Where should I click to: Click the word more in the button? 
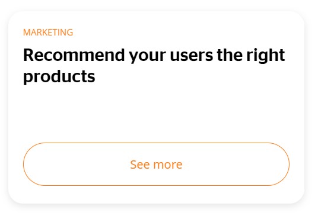tap(168, 165)
